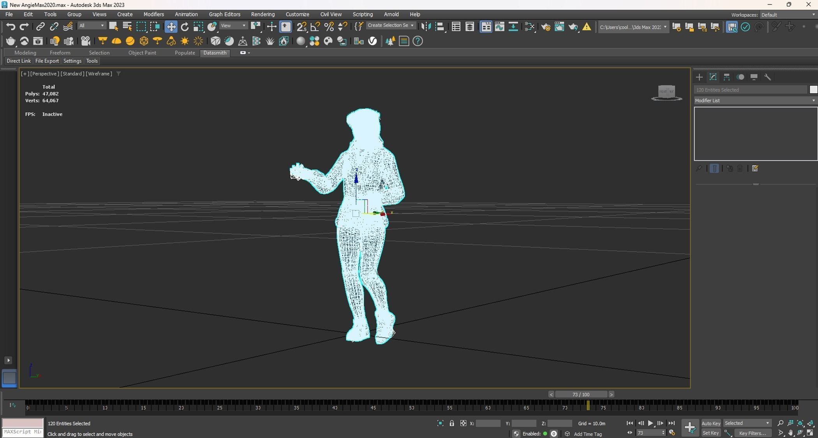
Task: Click the Undo arrow icon
Action: [11, 26]
